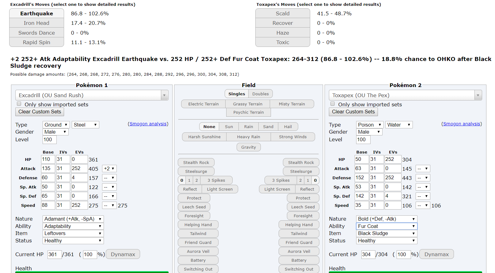Toggle Gravity field condition

[x=248, y=147]
